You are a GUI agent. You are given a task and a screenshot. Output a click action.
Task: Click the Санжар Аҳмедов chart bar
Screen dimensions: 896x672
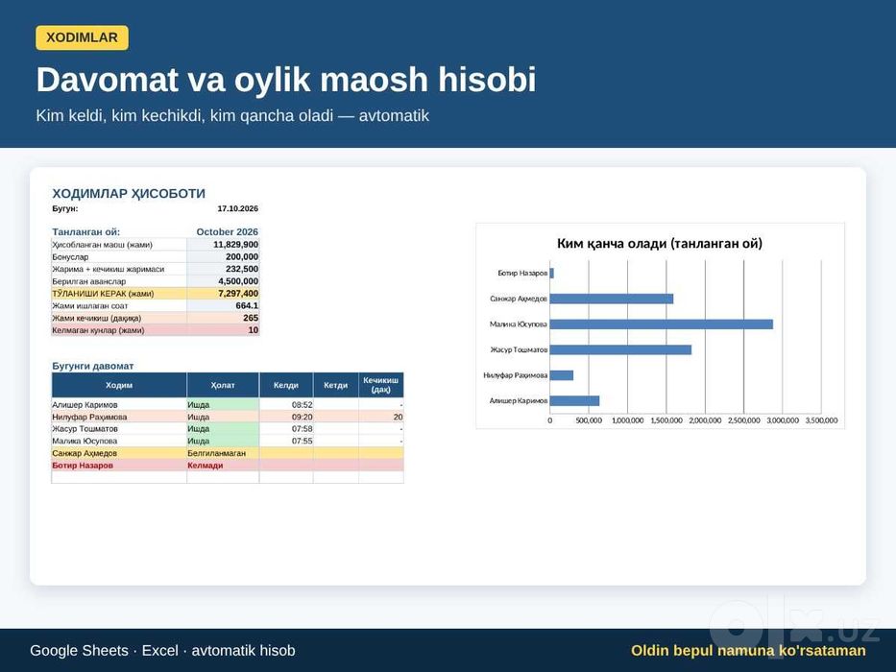click(612, 299)
